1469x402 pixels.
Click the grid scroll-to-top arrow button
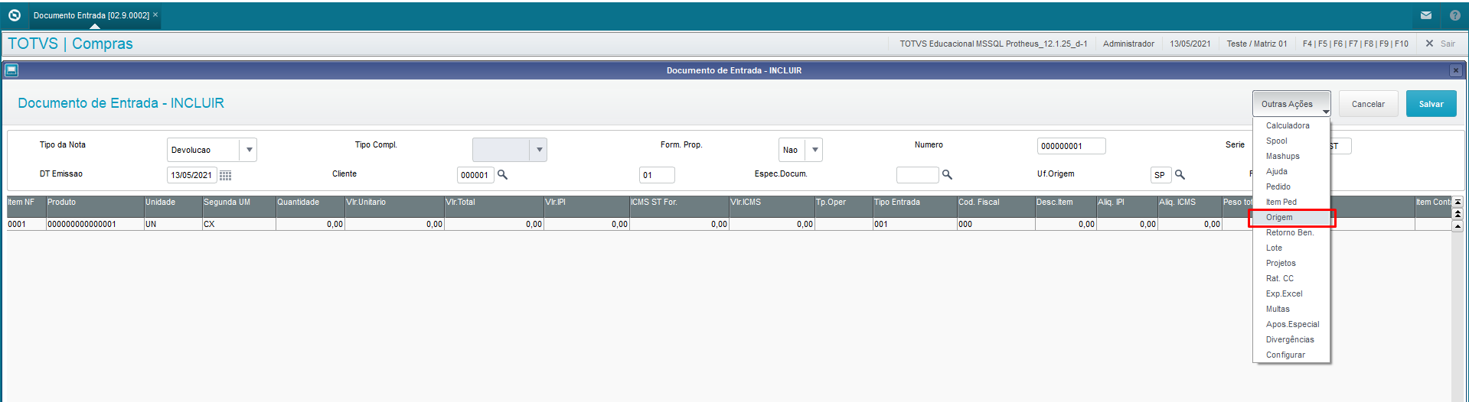click(x=1458, y=202)
